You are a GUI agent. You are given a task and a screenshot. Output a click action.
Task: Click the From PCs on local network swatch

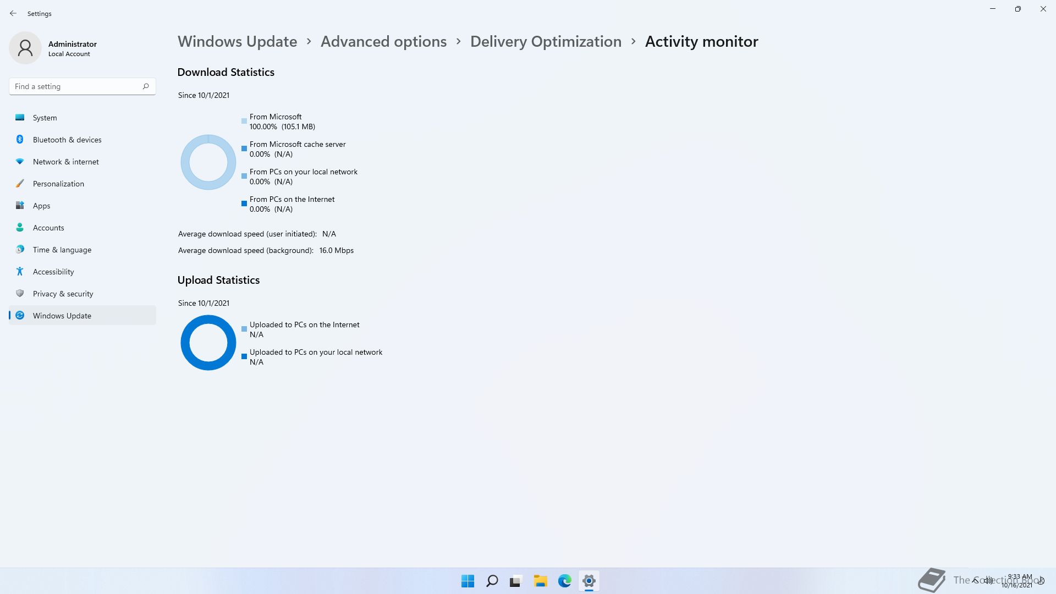point(244,176)
